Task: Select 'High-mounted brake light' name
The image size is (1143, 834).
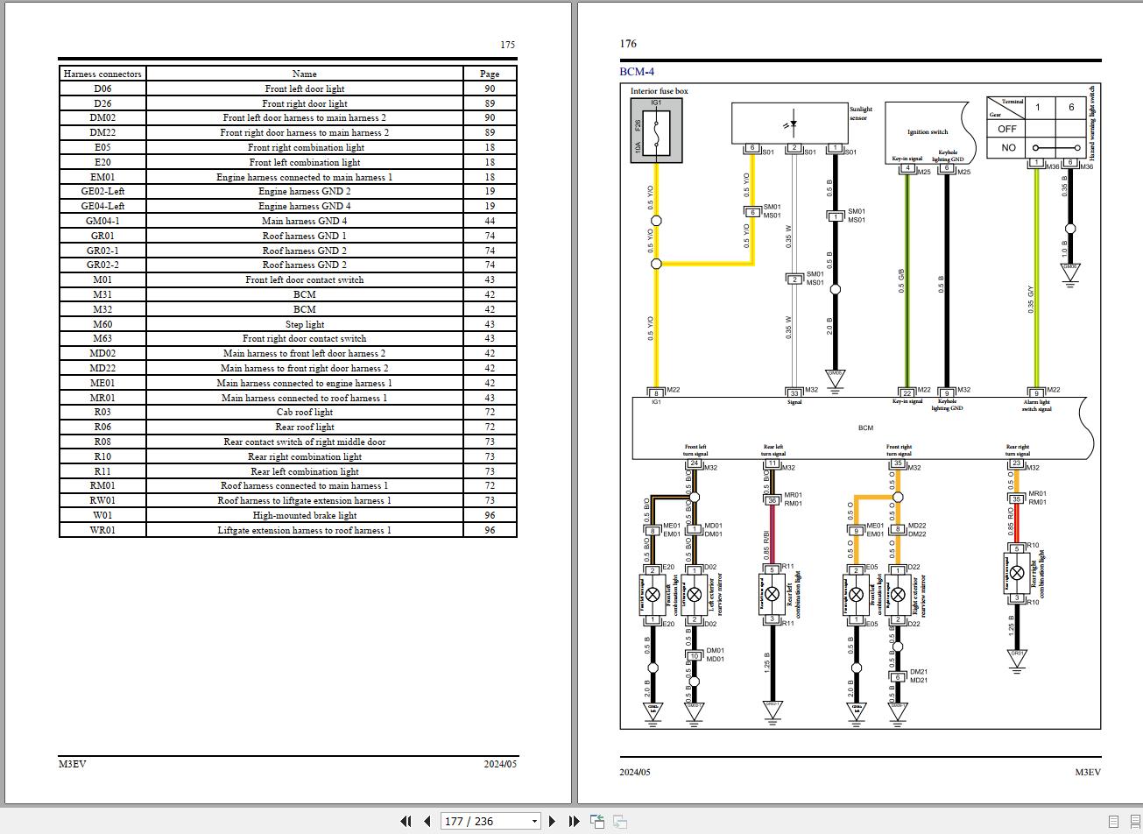Action: click(304, 515)
